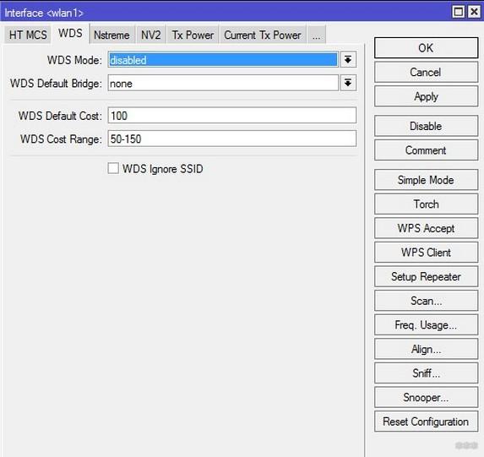Enable the WDS Ignore SSID checkbox
This screenshot has width=484, height=457.
113,169
